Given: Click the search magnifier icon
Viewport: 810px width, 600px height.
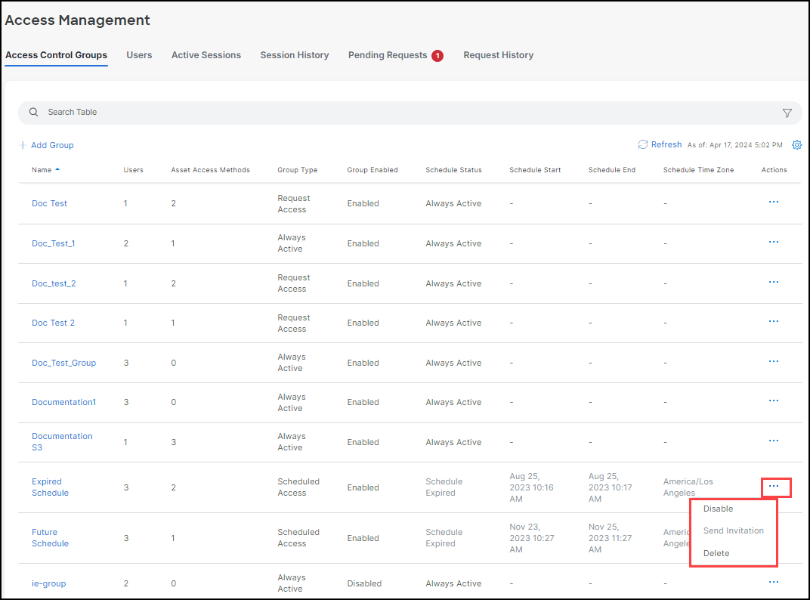Looking at the screenshot, I should pyautogui.click(x=33, y=112).
